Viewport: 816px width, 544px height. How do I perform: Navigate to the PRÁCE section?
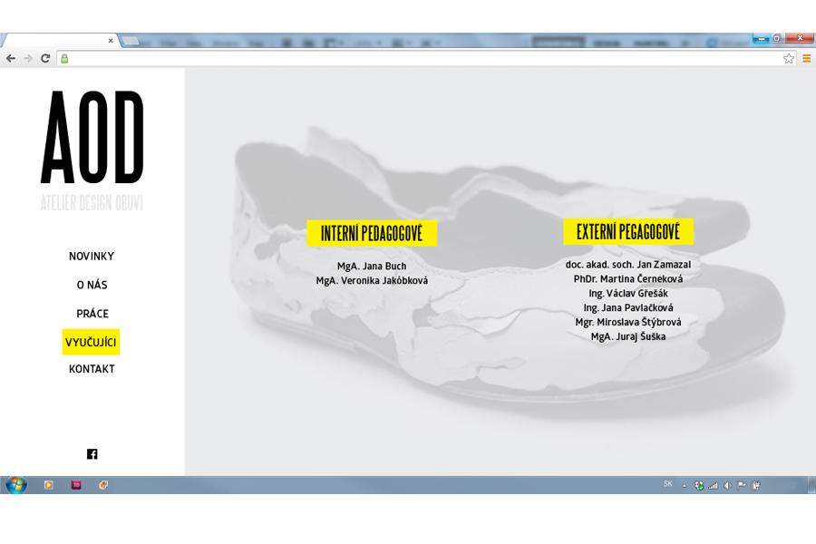(92, 314)
